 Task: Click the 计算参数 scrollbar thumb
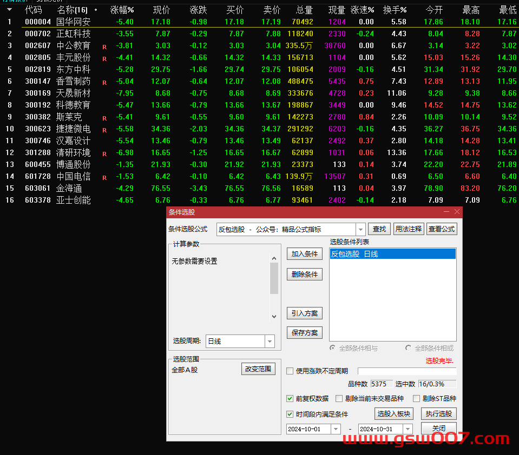coord(274,278)
